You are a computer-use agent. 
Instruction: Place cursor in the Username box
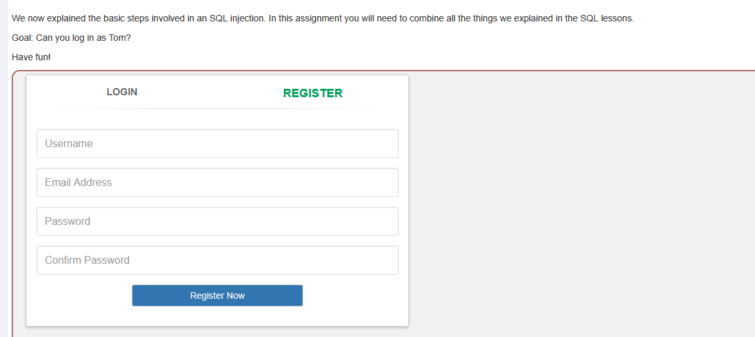click(217, 144)
